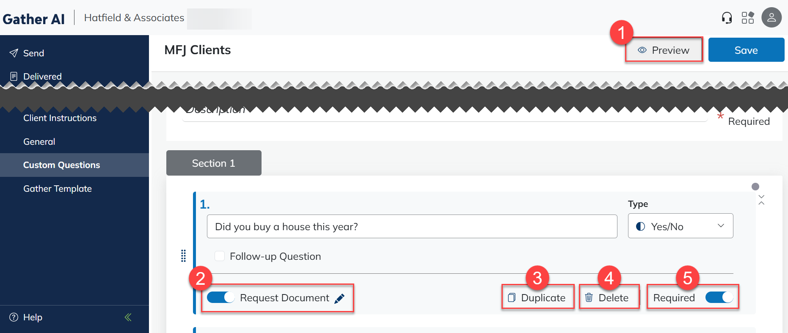The width and height of the screenshot is (788, 333).
Task: Click the question text input field
Action: click(x=411, y=227)
